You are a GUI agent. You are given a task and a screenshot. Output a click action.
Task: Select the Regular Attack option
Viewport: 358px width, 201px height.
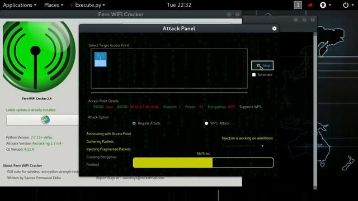tap(134, 123)
